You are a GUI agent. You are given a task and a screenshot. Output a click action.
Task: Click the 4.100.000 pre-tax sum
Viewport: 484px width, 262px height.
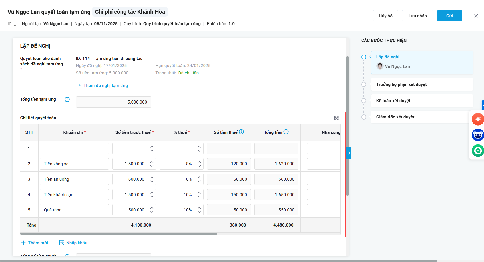click(141, 225)
